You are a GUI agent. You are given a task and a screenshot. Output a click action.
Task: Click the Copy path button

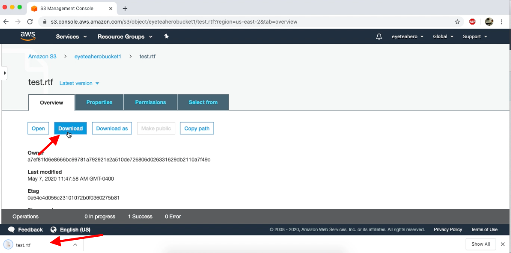tap(197, 128)
